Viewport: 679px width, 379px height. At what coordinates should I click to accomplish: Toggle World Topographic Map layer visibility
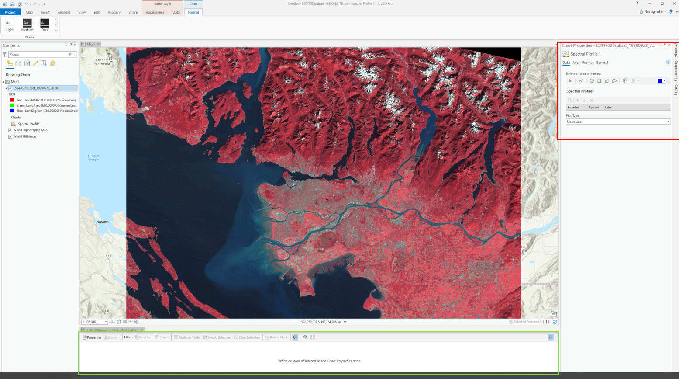[10, 130]
